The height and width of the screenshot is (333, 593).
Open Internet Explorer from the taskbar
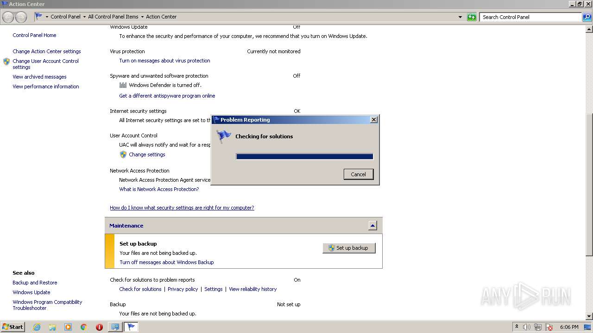[x=37, y=327]
